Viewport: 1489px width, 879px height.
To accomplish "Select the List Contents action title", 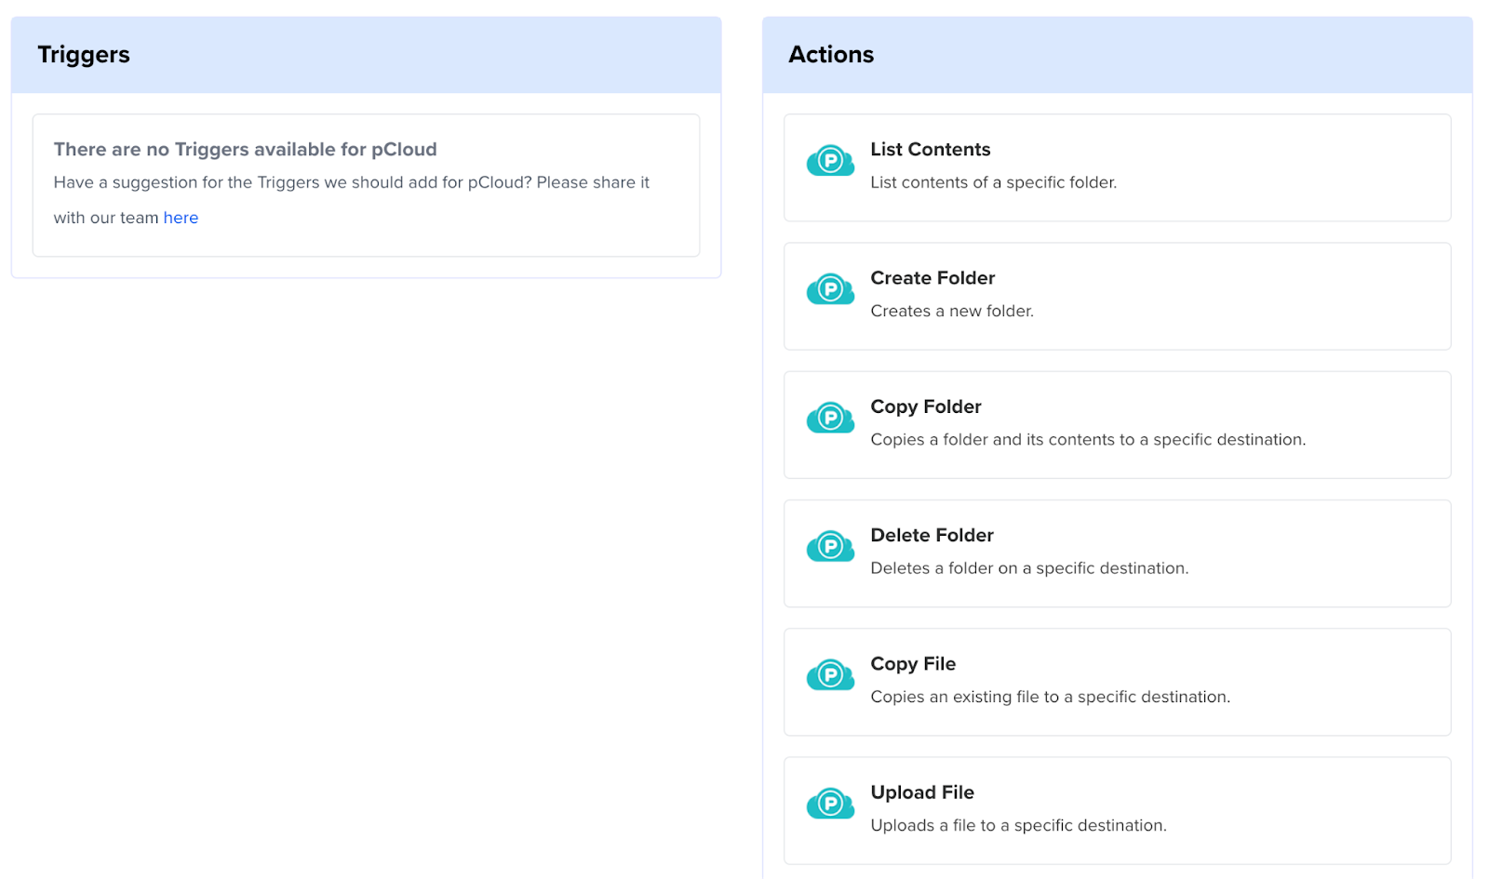I will 930,150.
